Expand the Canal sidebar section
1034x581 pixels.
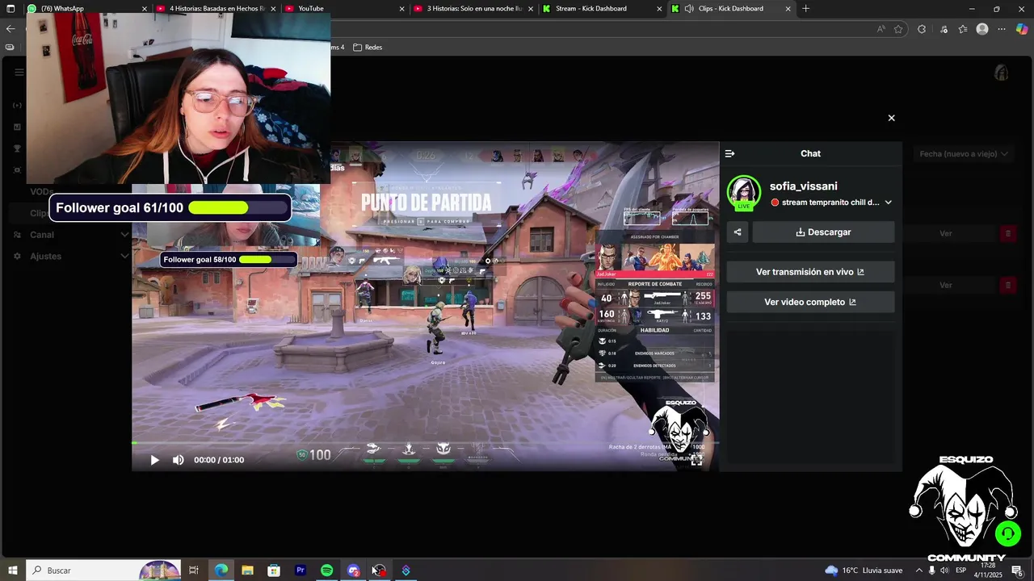pos(124,235)
